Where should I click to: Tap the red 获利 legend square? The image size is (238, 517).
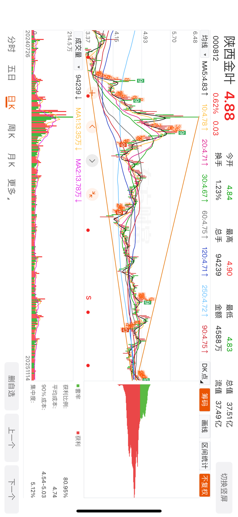click(x=78, y=433)
